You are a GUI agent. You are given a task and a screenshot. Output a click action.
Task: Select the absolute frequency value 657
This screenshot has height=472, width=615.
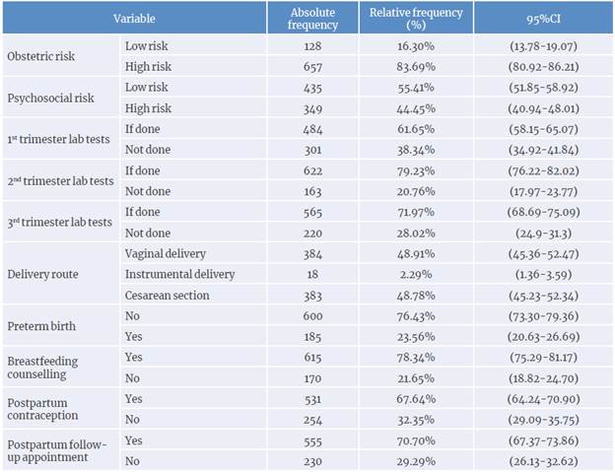coord(313,66)
